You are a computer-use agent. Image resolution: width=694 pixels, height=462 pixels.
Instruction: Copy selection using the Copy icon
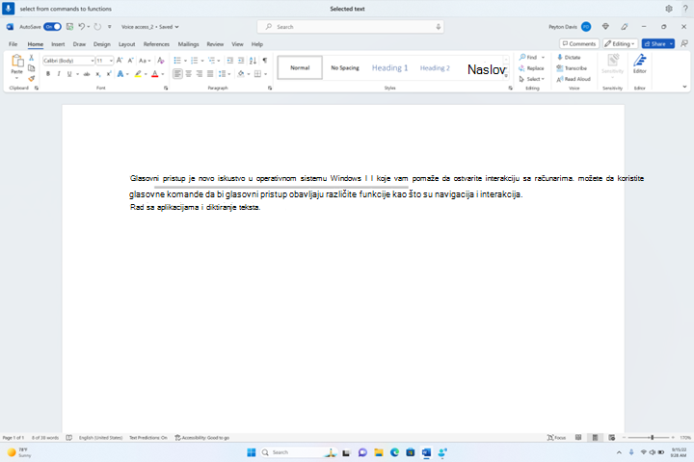coord(32,68)
